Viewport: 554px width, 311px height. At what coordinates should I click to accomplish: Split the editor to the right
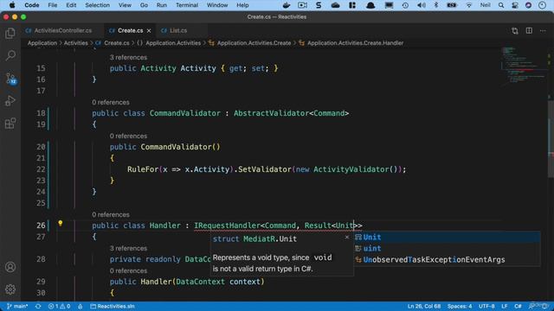(x=529, y=31)
